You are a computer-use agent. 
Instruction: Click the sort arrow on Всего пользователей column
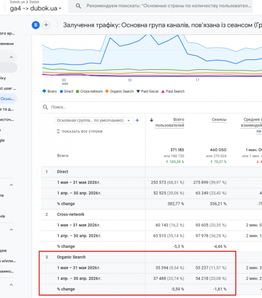pos(151,120)
